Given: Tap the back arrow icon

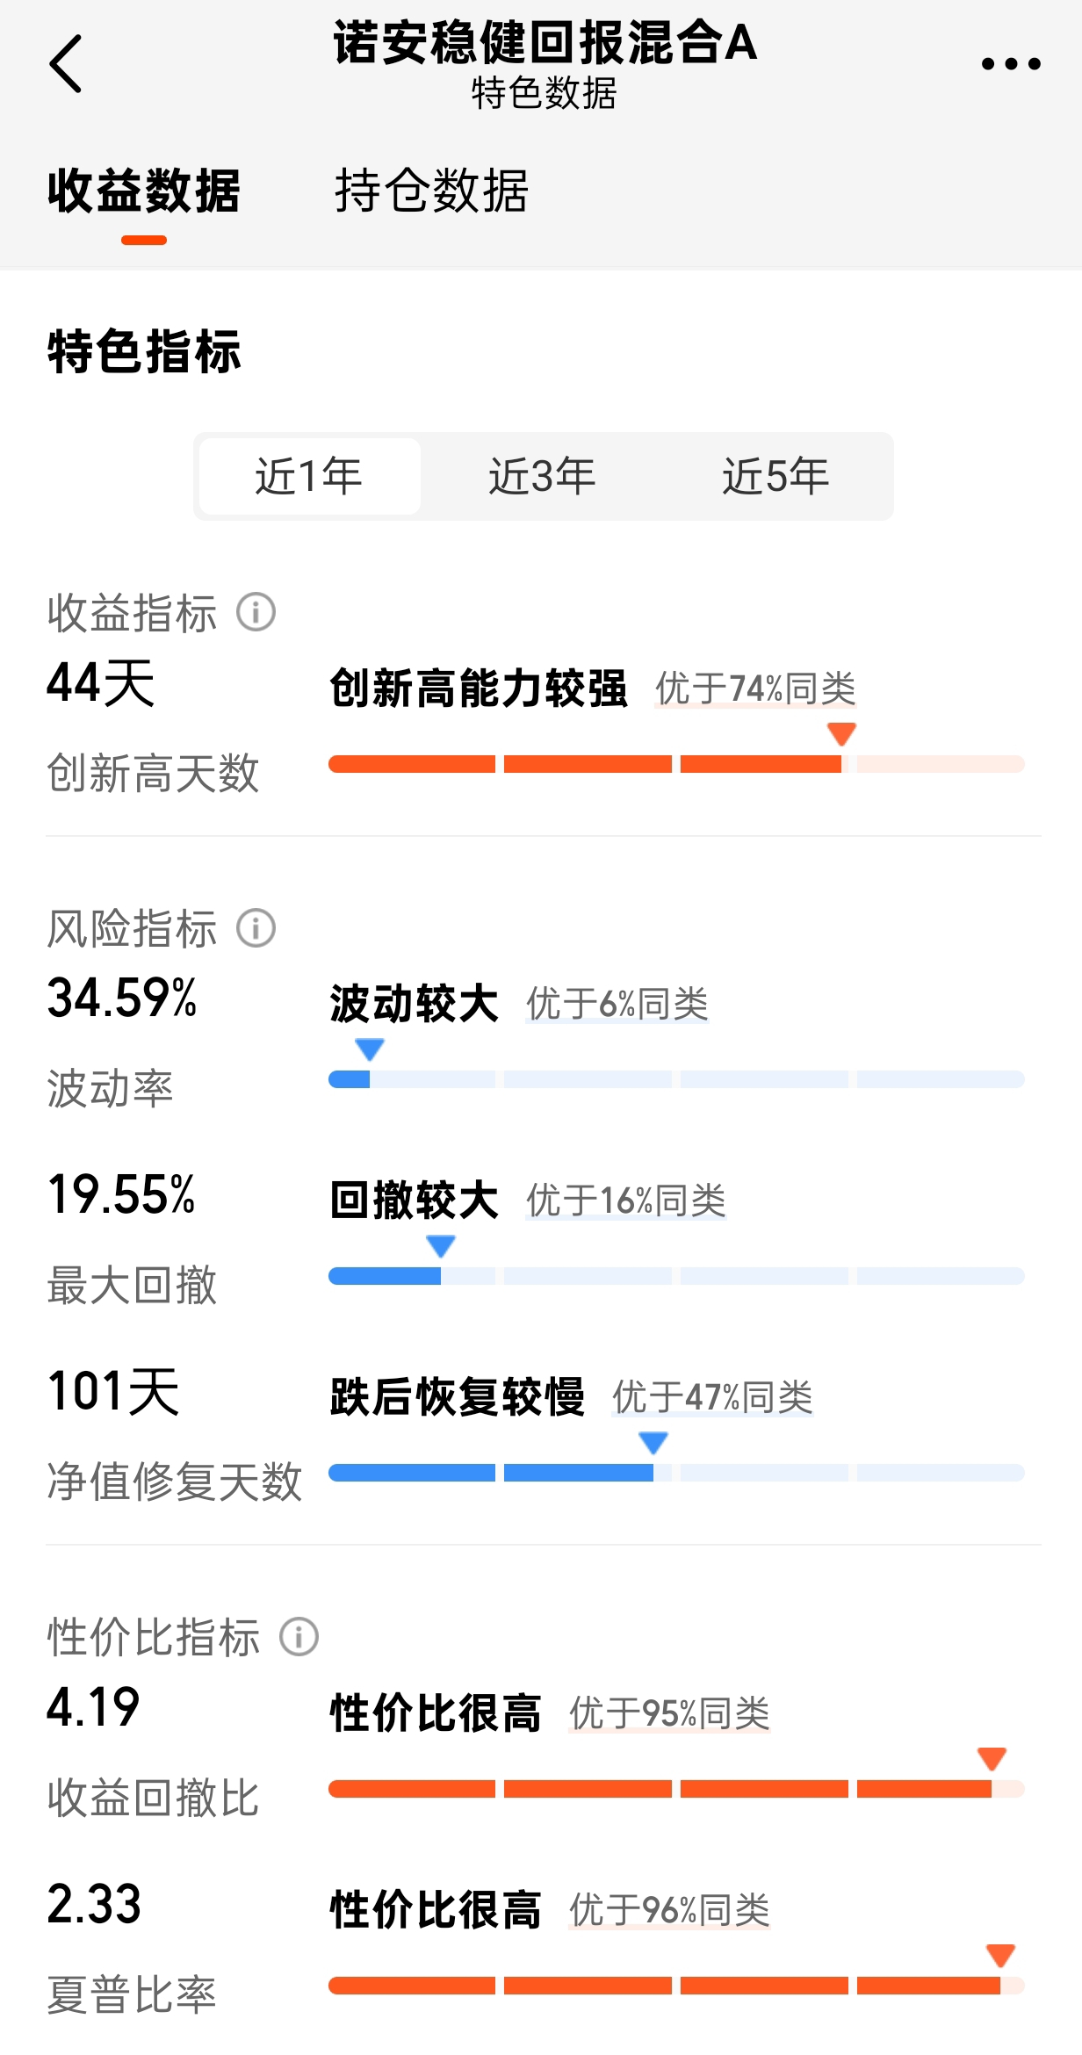Looking at the screenshot, I should (66, 63).
